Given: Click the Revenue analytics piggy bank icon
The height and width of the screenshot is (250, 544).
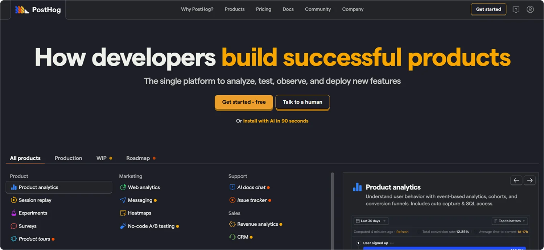Looking at the screenshot, I should click(232, 224).
